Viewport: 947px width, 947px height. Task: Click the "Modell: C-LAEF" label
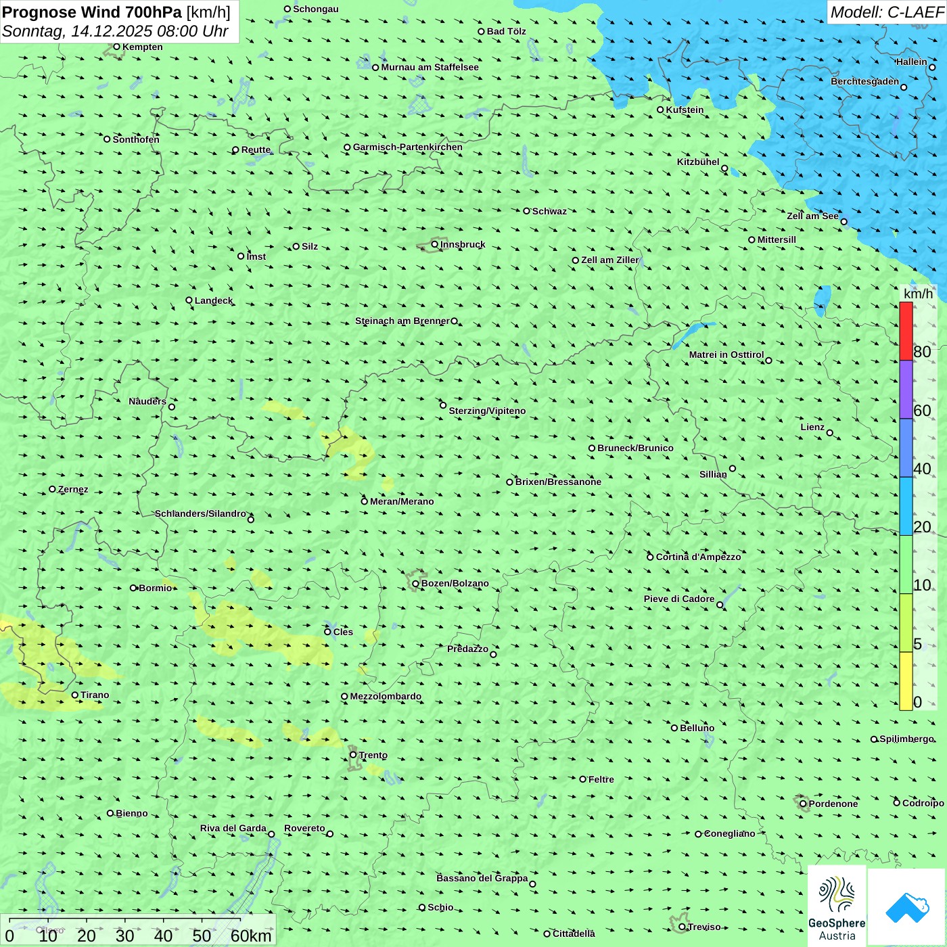tap(886, 12)
